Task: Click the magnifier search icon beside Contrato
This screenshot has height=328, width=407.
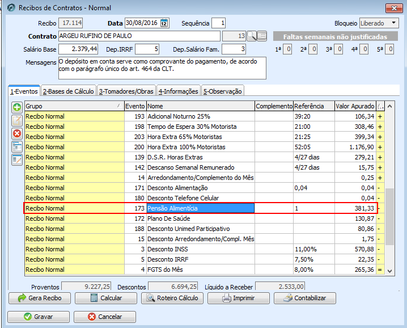Action: tap(252, 36)
